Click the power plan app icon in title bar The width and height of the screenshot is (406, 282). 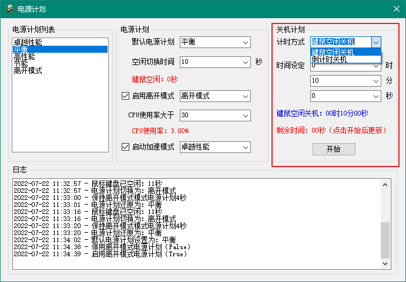point(9,9)
